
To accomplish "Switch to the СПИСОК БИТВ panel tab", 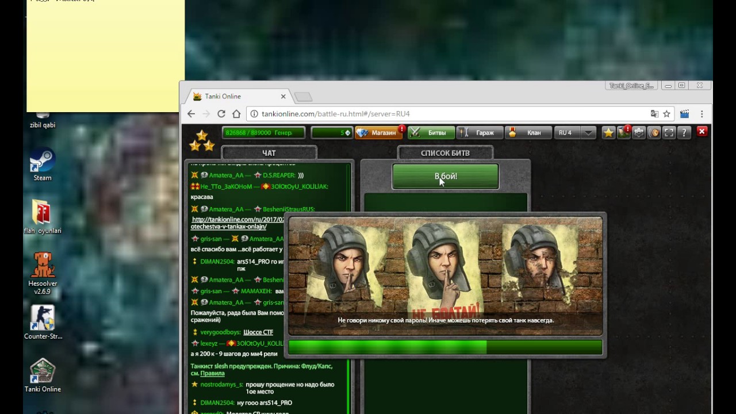I will (445, 153).
